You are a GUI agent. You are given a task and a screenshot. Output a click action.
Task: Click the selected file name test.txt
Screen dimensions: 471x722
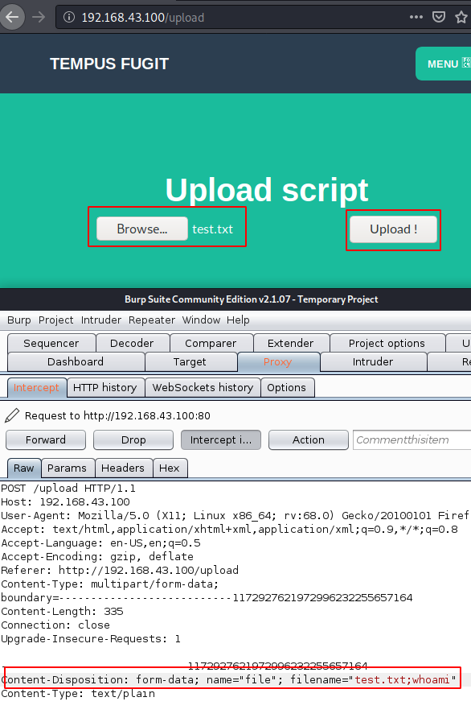[x=212, y=229]
